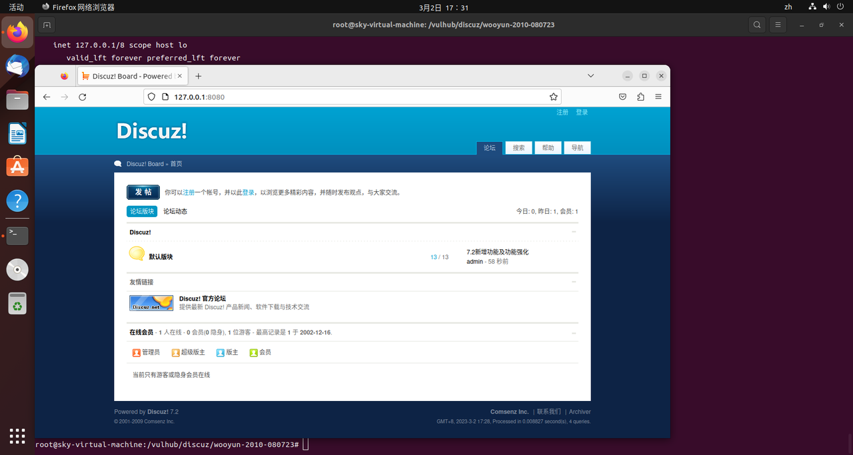The width and height of the screenshot is (853, 455).
Task: Open Firefox extensions puzzle icon
Action: coord(640,97)
